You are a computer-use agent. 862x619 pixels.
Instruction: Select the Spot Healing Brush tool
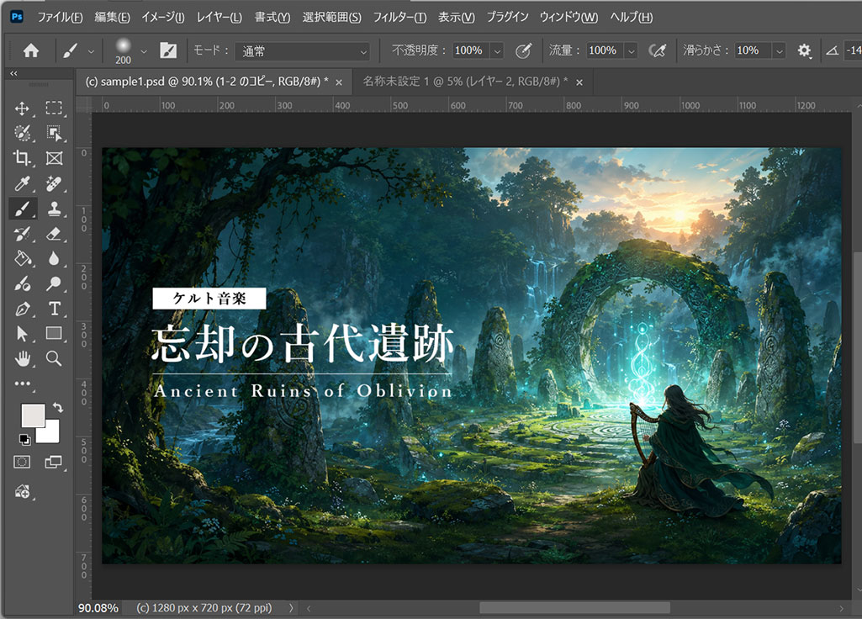[x=54, y=183]
